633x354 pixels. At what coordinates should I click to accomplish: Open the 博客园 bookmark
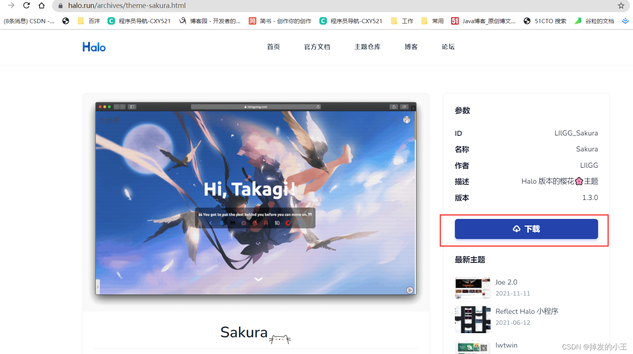coord(210,21)
